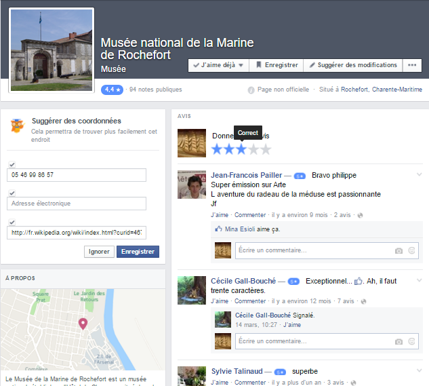The height and width of the screenshot is (386, 429).
Task: Expand options chevron on Cécile Gall-Bouché's review
Action: pos(419,280)
